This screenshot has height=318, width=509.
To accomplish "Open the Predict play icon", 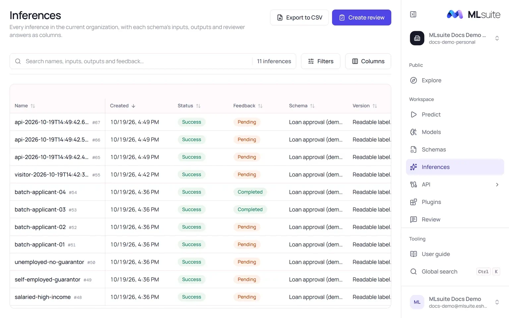I will pyautogui.click(x=413, y=114).
